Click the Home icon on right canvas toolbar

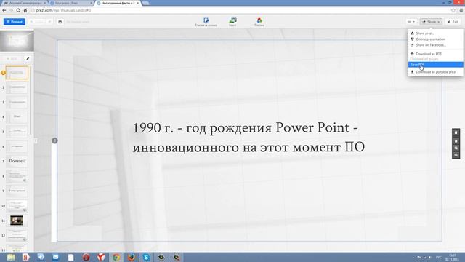coord(456,140)
